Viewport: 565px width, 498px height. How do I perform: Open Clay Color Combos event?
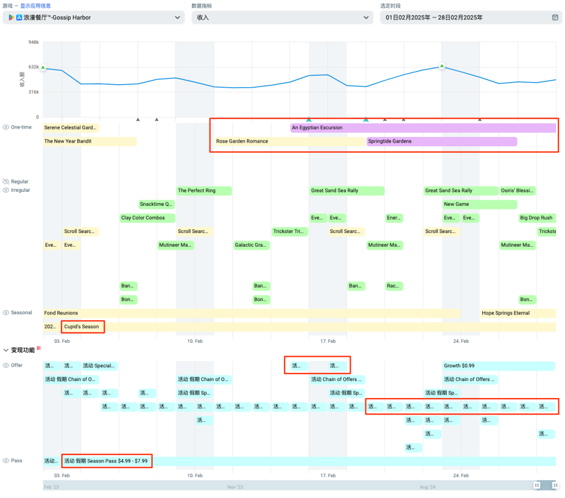pos(148,218)
